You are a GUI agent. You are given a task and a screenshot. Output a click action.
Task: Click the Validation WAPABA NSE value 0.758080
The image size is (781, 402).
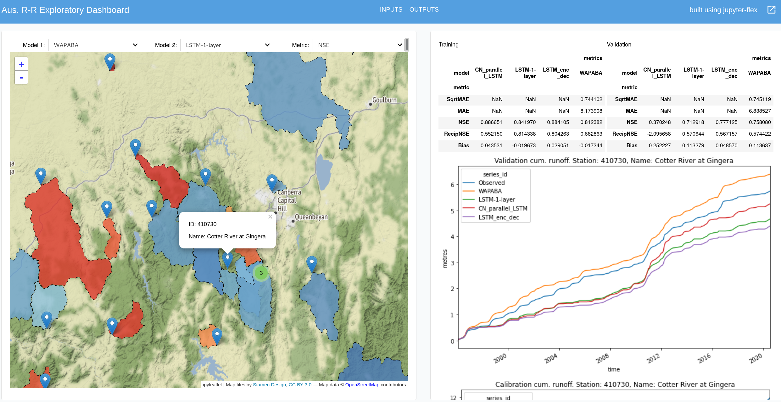point(760,122)
